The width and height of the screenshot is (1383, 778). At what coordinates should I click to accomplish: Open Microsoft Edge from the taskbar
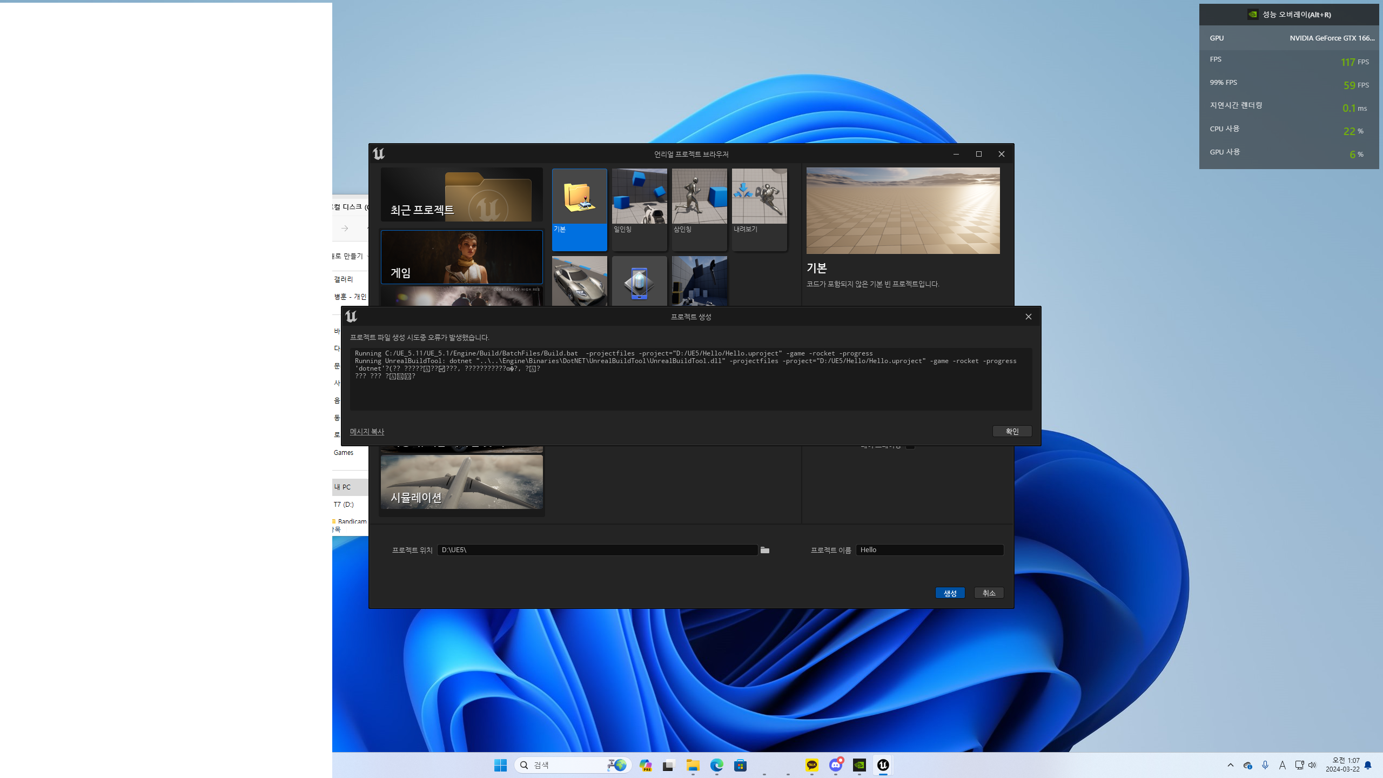(x=716, y=765)
